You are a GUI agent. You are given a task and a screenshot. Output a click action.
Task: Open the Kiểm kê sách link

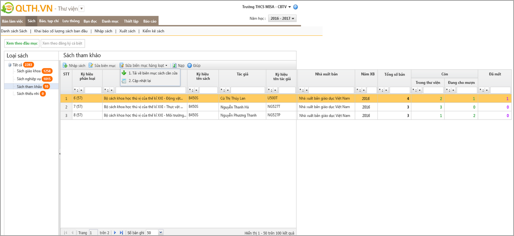[x=153, y=31]
